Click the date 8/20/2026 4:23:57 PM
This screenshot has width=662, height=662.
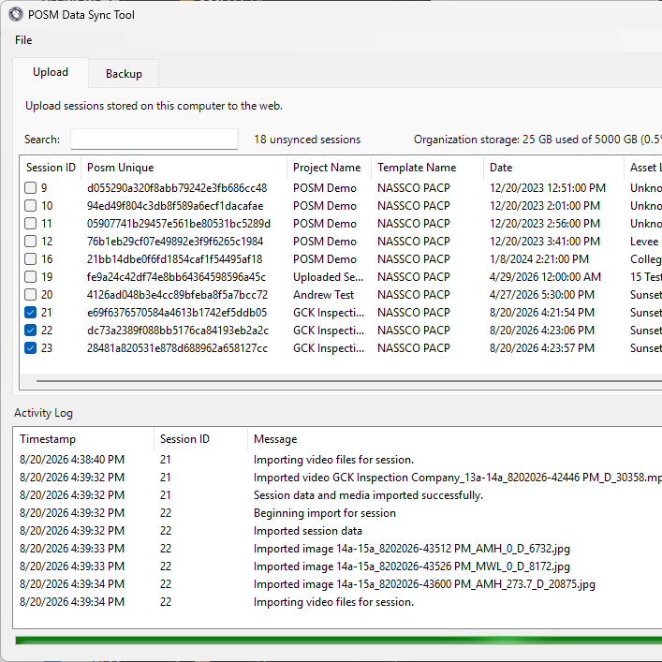click(x=541, y=348)
